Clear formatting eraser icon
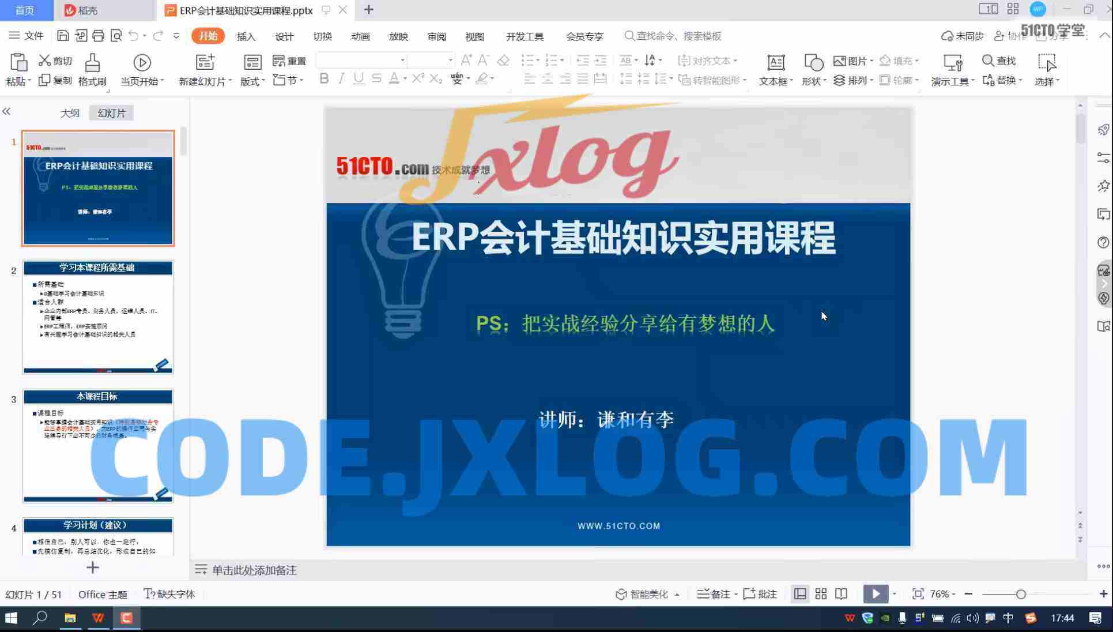 pyautogui.click(x=503, y=60)
